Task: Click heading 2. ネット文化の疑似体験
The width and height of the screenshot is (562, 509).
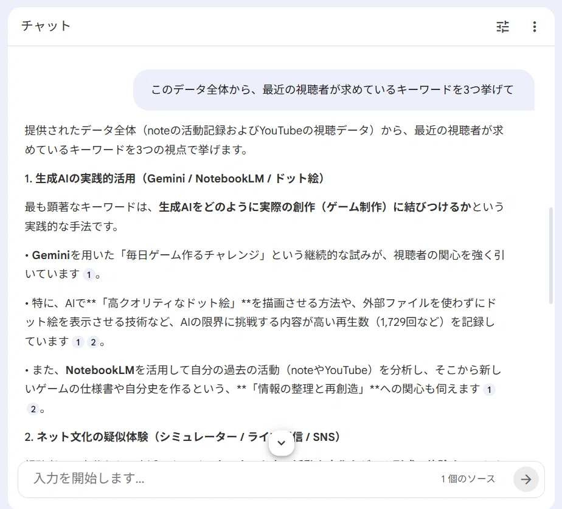Action: [182, 437]
